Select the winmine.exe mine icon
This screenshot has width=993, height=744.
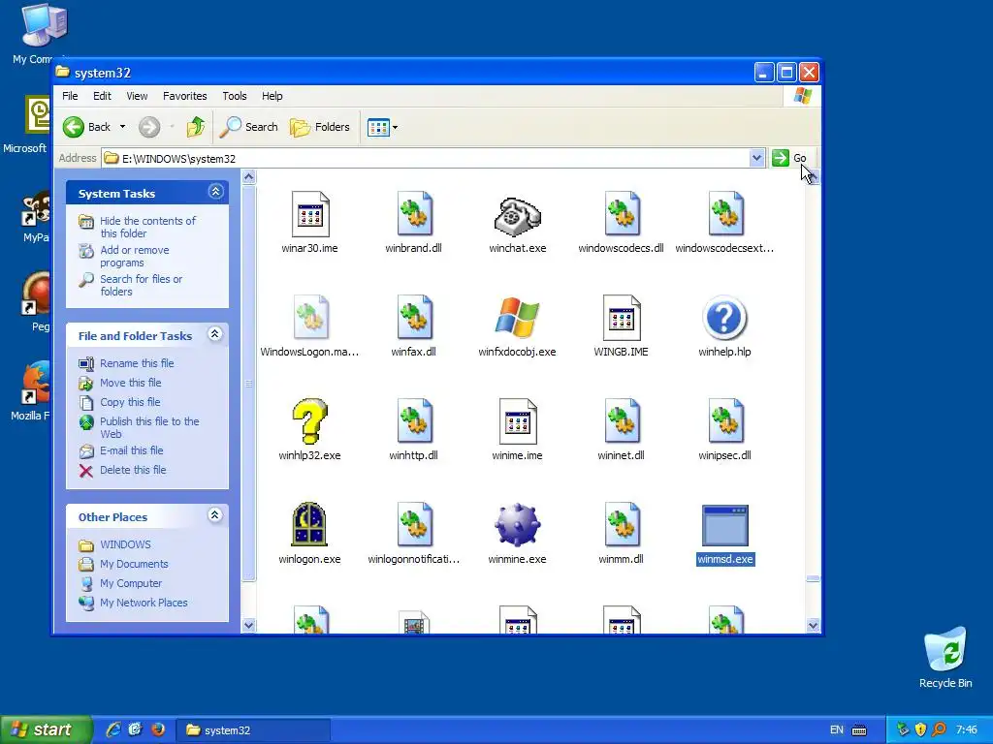pyautogui.click(x=518, y=524)
